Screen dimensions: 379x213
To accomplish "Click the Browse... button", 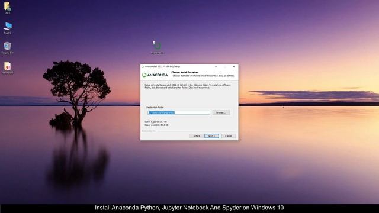I will (x=221, y=112).
